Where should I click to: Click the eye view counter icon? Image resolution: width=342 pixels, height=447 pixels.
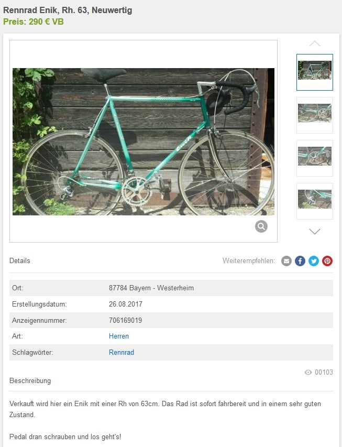click(x=308, y=372)
